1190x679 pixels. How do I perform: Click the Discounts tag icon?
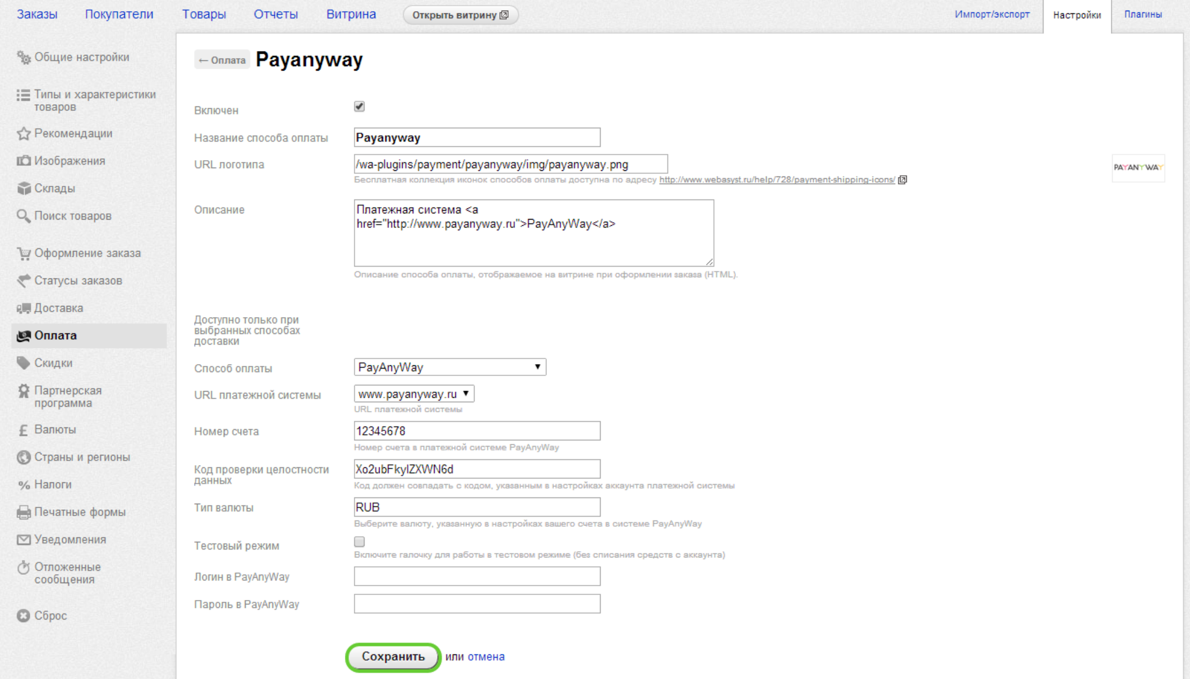point(24,363)
